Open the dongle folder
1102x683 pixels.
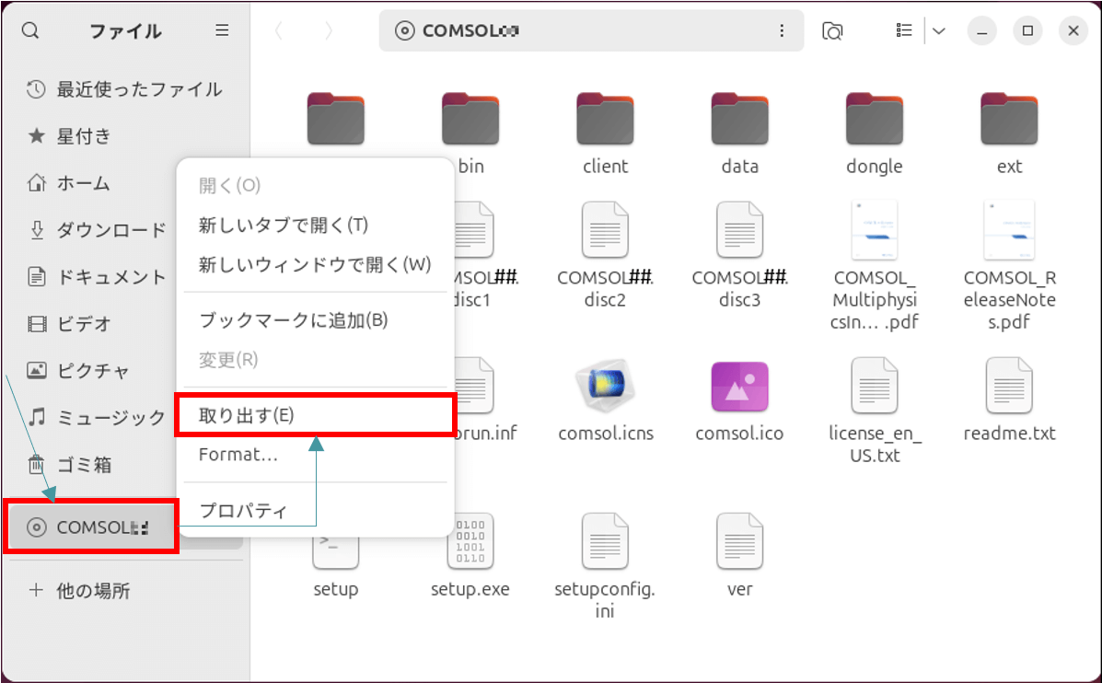pos(874,120)
